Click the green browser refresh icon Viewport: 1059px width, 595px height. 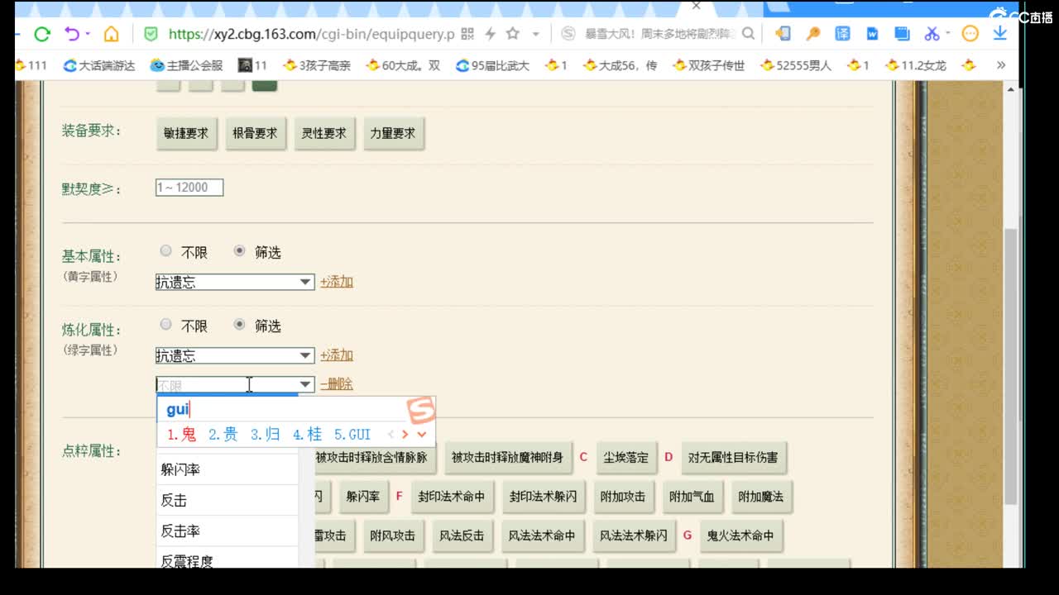tap(42, 34)
